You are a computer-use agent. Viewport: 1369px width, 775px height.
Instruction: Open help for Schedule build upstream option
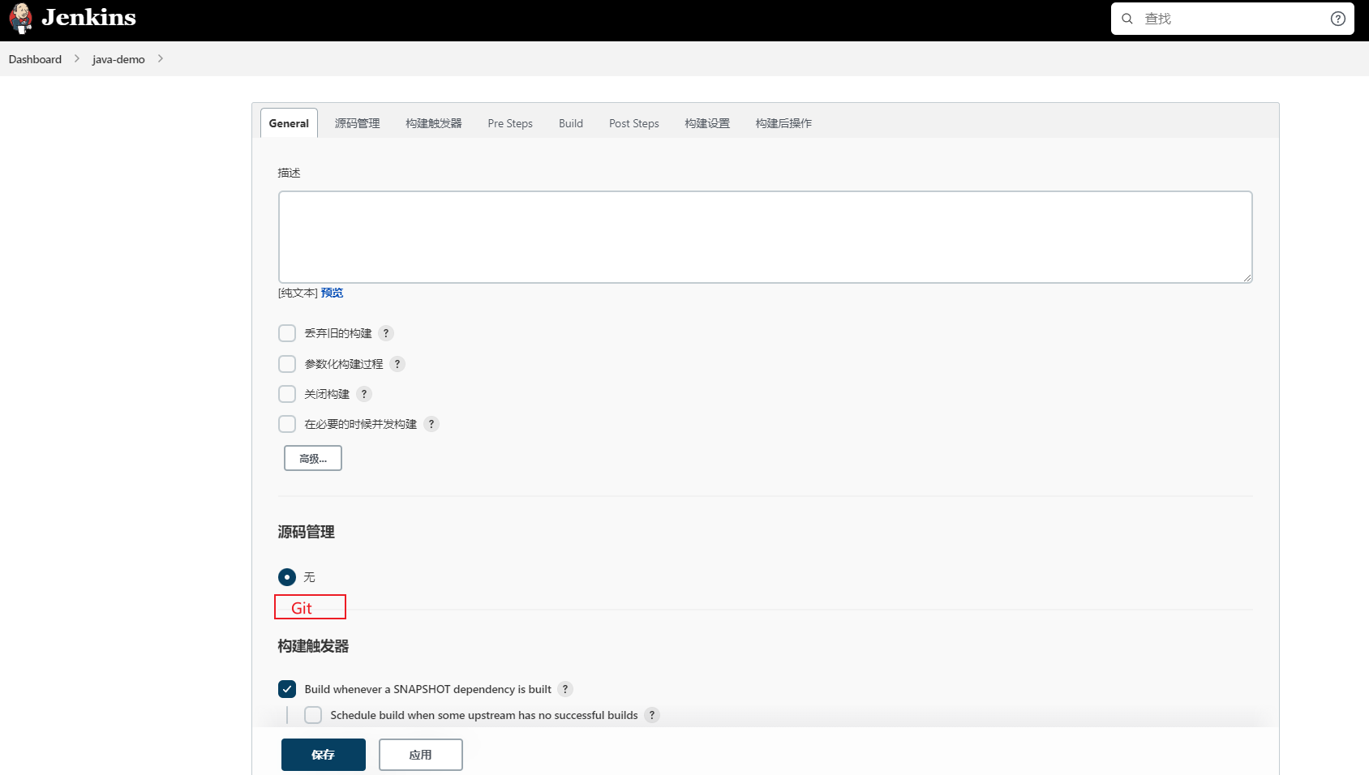pos(652,715)
